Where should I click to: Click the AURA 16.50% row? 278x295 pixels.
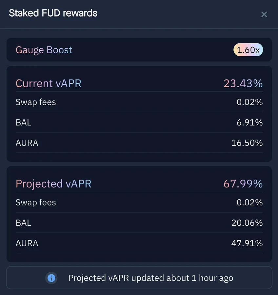tap(139, 143)
